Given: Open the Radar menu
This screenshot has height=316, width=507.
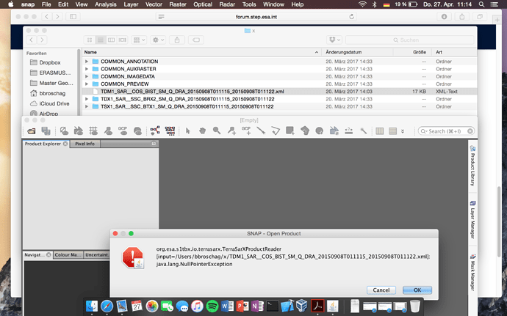Looking at the screenshot, I should point(227,4).
